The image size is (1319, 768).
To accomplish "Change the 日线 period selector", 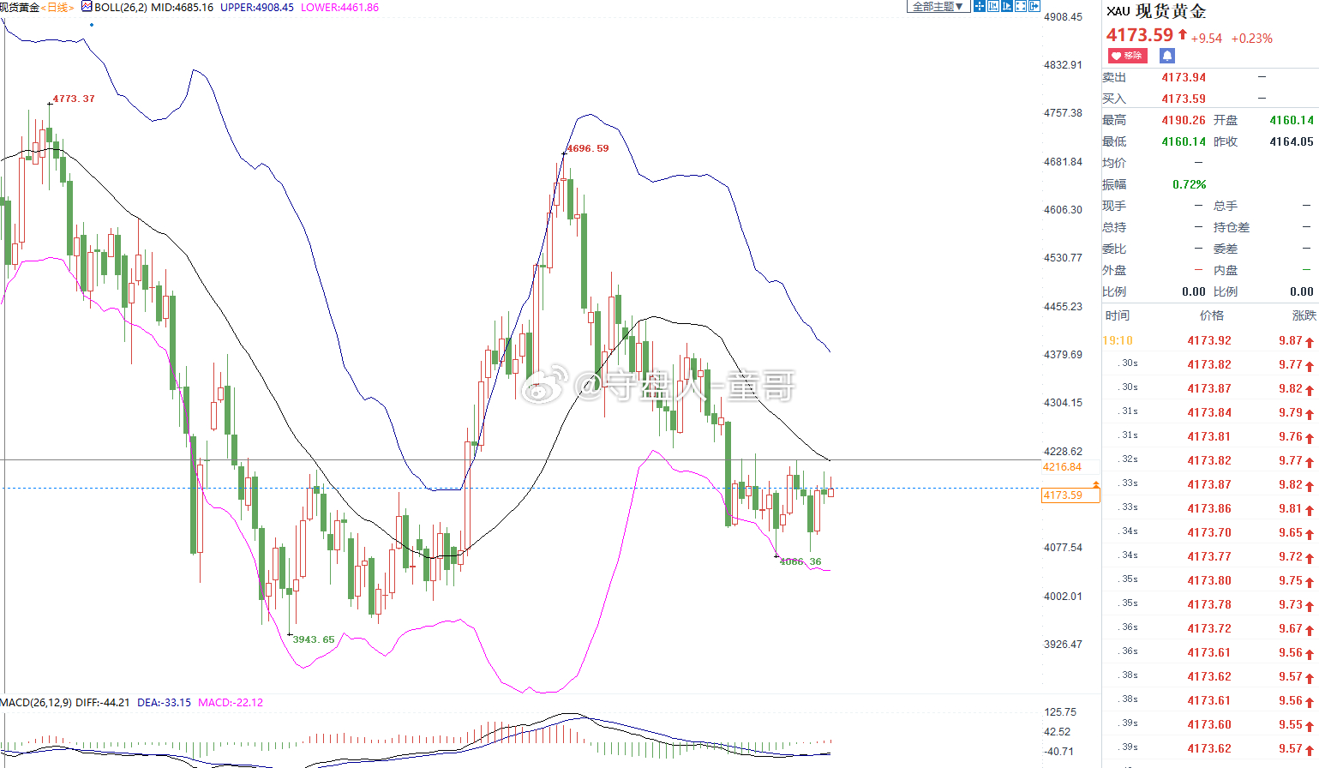I will coord(58,8).
